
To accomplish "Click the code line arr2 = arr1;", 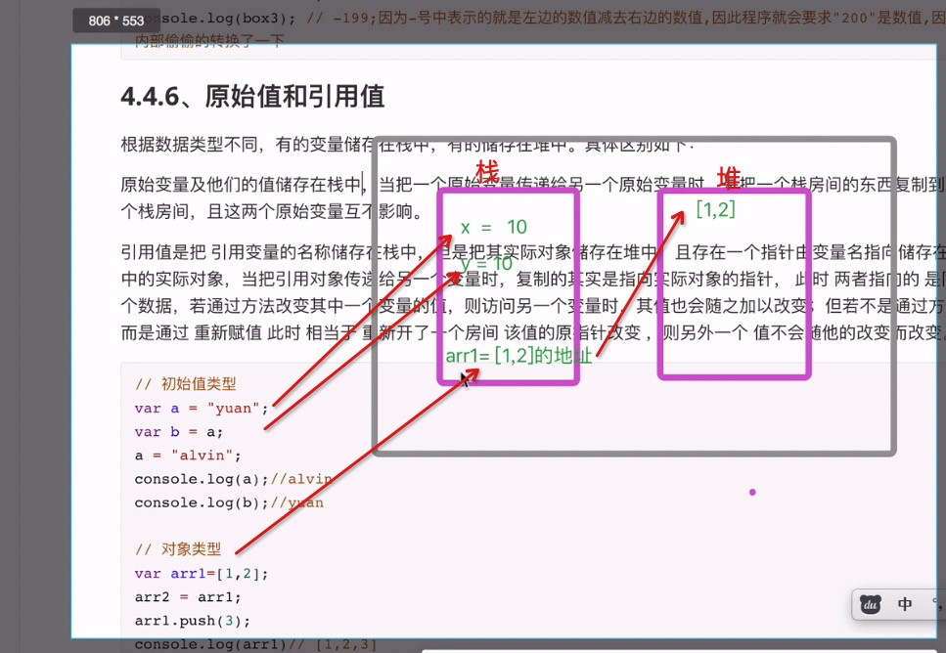I will pos(188,597).
